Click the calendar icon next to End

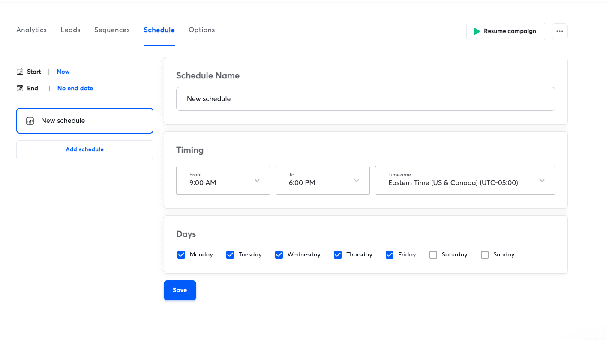click(x=20, y=88)
